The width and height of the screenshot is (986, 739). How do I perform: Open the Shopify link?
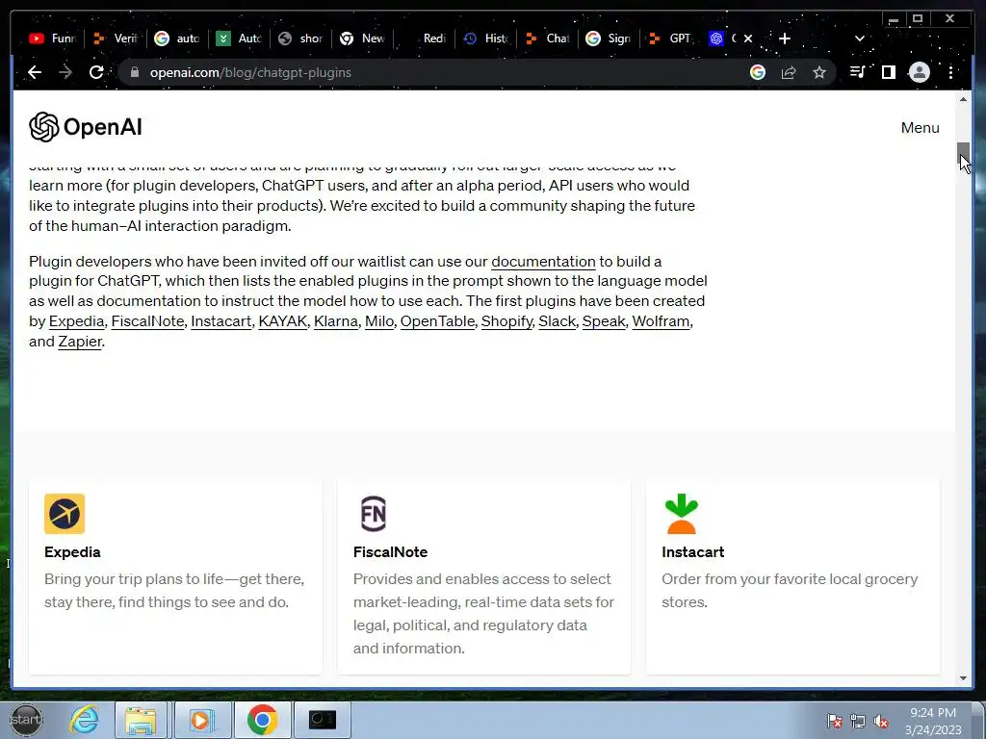click(x=506, y=321)
